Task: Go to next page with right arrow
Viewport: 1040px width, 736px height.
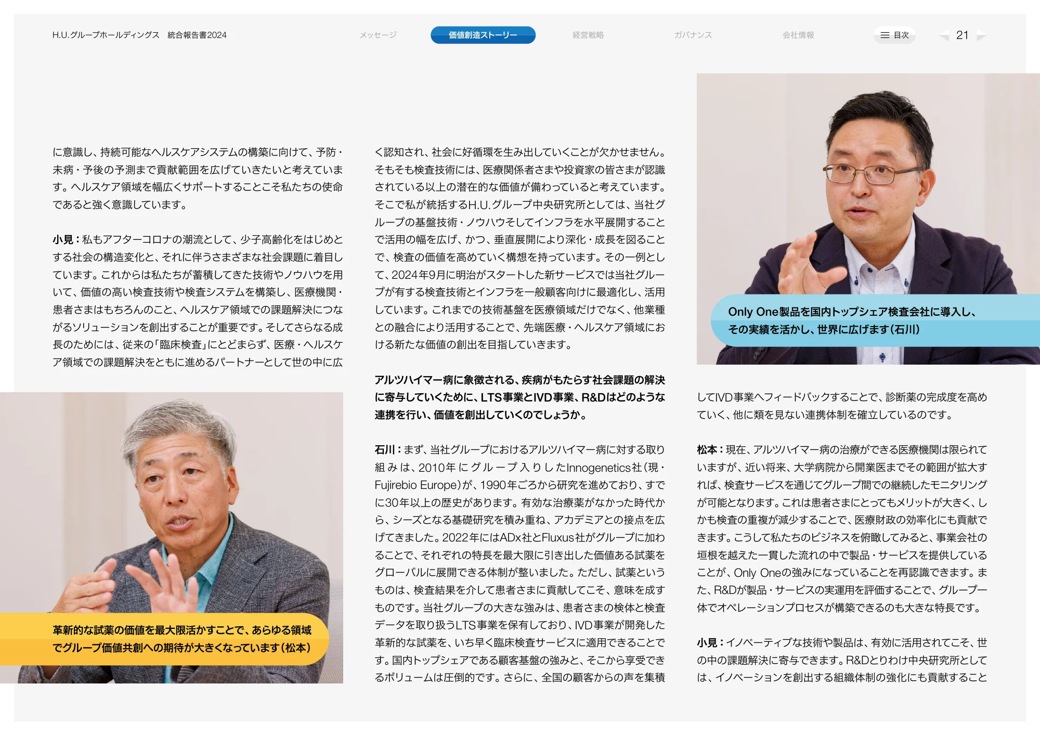Action: click(981, 35)
